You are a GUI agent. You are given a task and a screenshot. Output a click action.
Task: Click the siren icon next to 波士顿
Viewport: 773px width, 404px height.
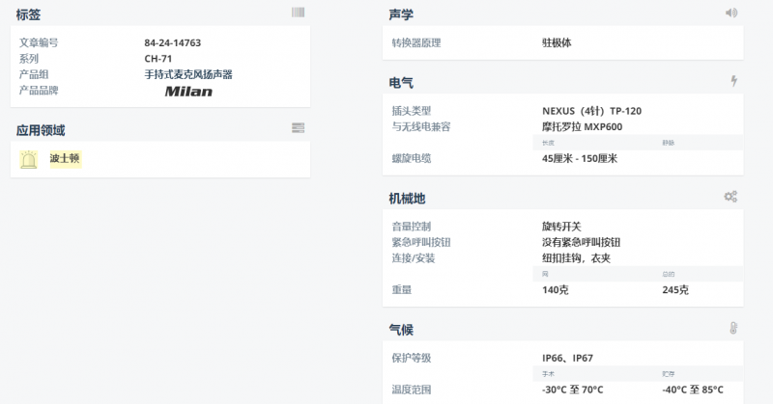click(30, 159)
